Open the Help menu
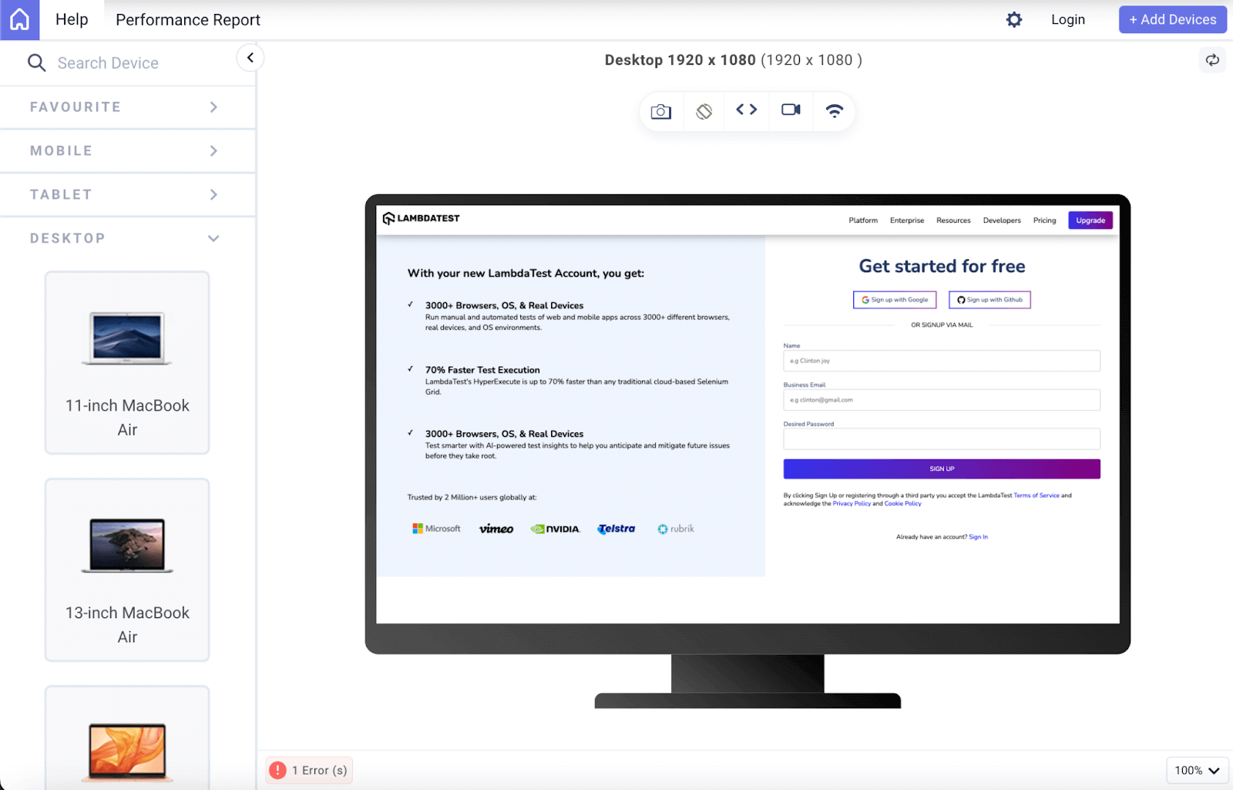 click(71, 19)
